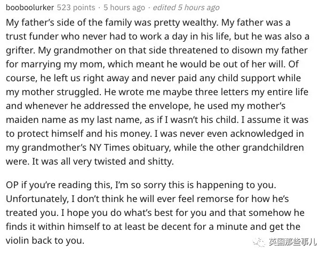Click the words trust funder

click(33, 36)
